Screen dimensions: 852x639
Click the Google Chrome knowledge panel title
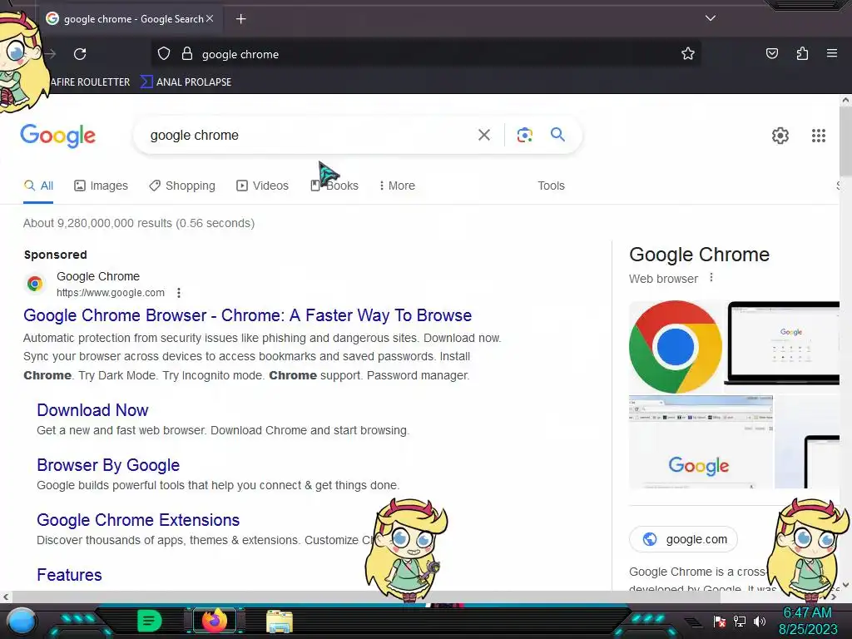point(699,255)
